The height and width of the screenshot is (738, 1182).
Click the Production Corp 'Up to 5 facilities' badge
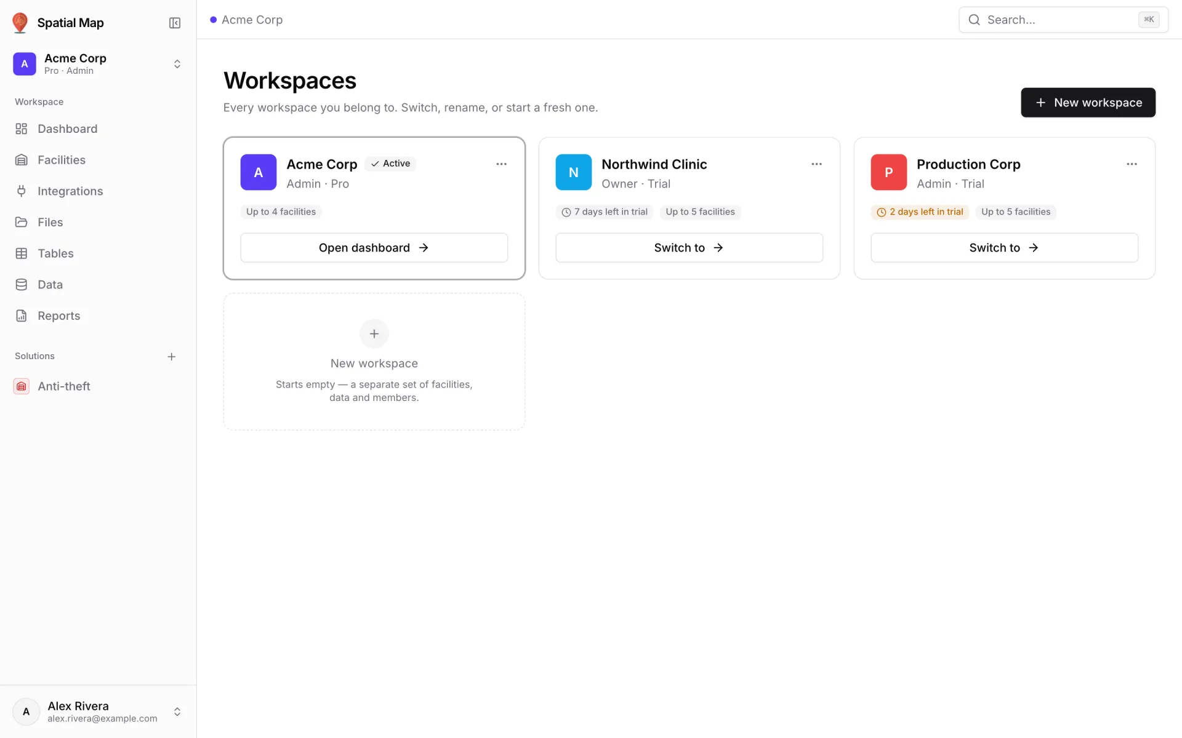[1016, 212]
